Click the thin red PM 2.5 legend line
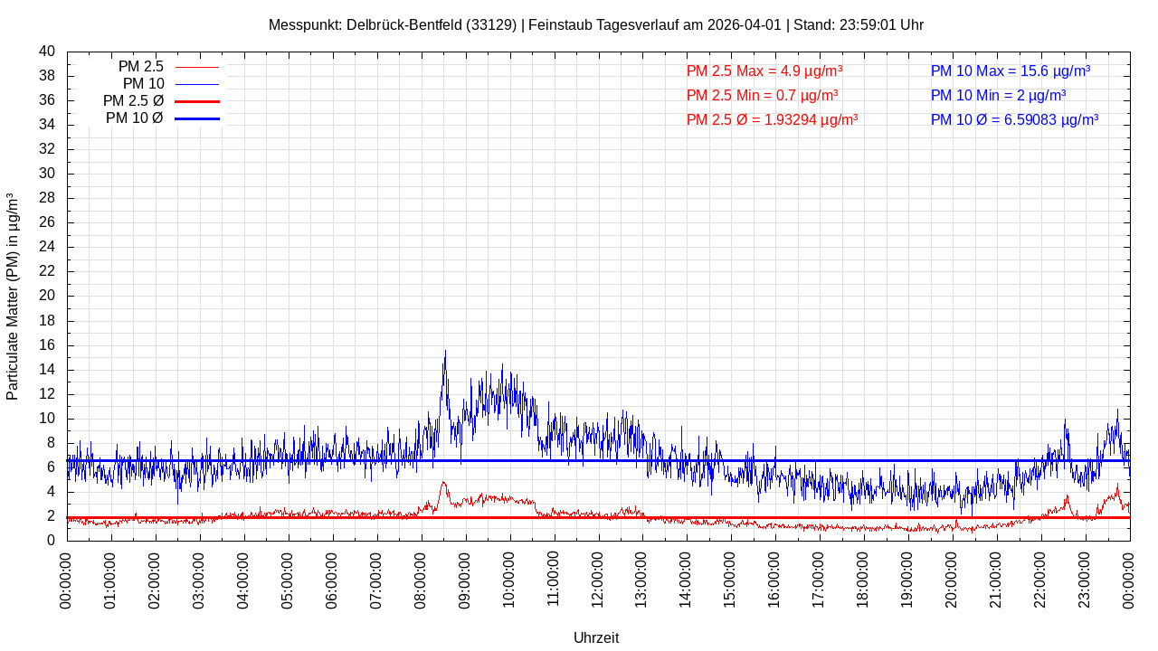This screenshot has width=1158, height=651. click(x=196, y=67)
